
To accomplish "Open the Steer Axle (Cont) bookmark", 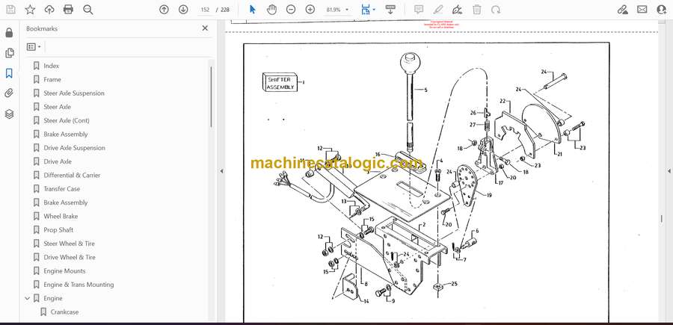I will tap(67, 120).
